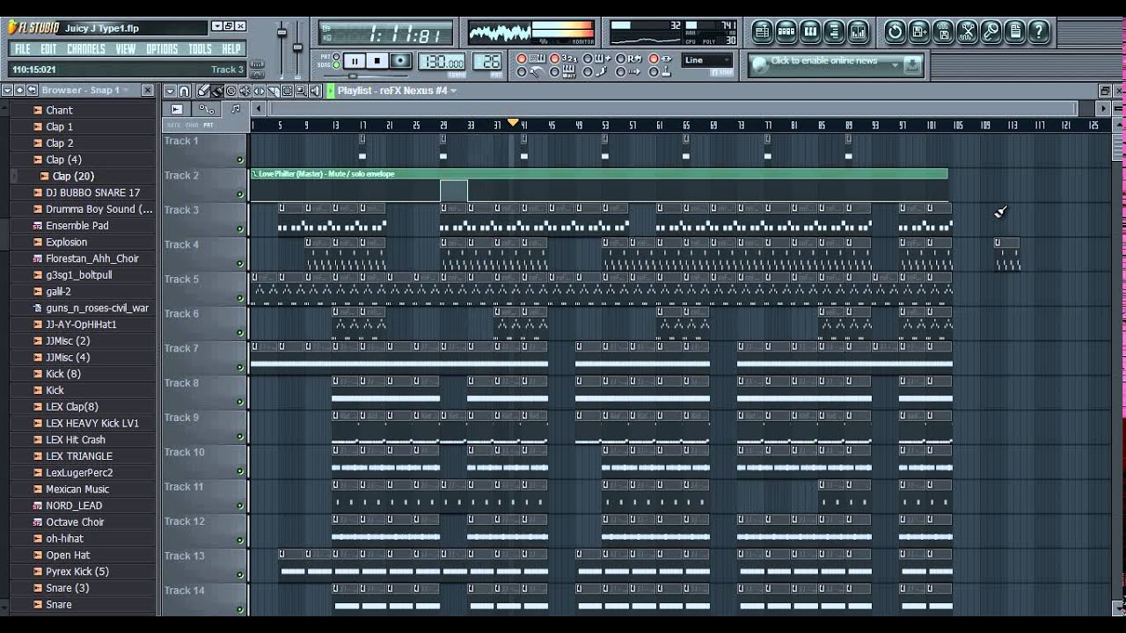Switch to Song mode radio button
The height and width of the screenshot is (633, 1126).
click(336, 66)
